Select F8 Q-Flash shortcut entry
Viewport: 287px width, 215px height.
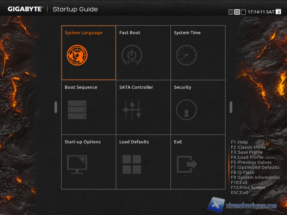[x=243, y=172]
